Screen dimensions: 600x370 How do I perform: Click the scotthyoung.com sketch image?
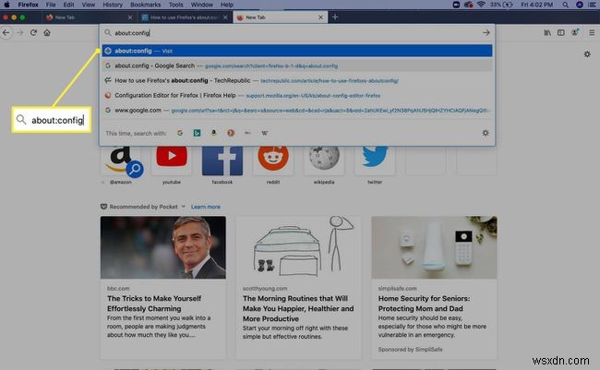point(298,247)
